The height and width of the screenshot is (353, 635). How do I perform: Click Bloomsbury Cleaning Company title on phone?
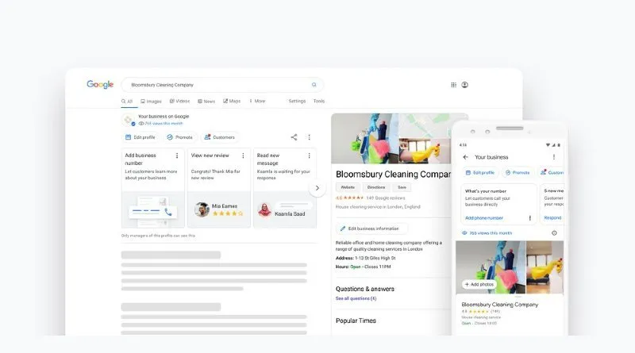point(500,305)
